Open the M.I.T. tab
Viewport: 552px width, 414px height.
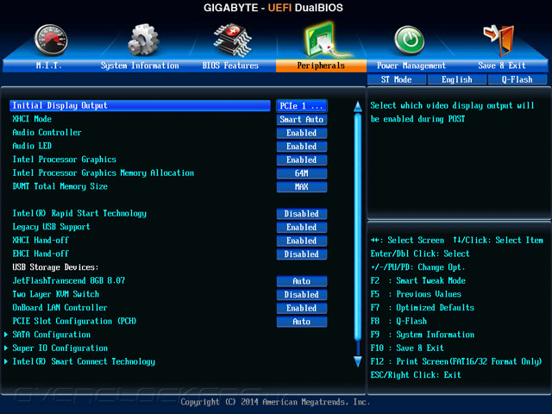48,66
